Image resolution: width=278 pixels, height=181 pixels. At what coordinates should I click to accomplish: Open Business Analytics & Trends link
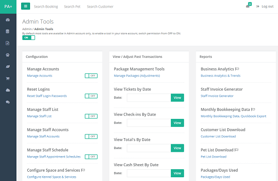click(221, 76)
